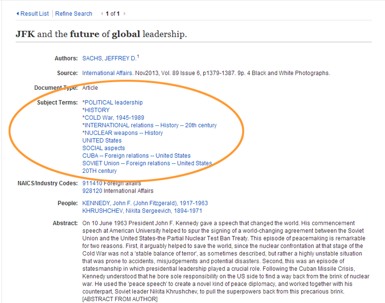Open SOVIET Union Foreign relations link
The image size is (385, 303).
tap(147, 163)
